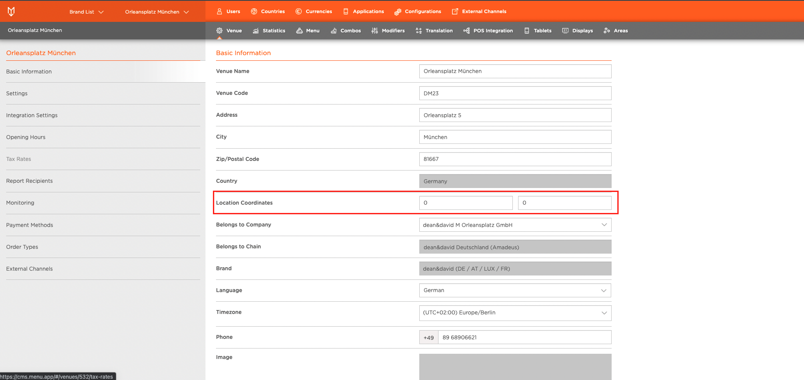Click the Address field showing Orleansplatz 5
Screen dimensions: 804x380
point(515,115)
